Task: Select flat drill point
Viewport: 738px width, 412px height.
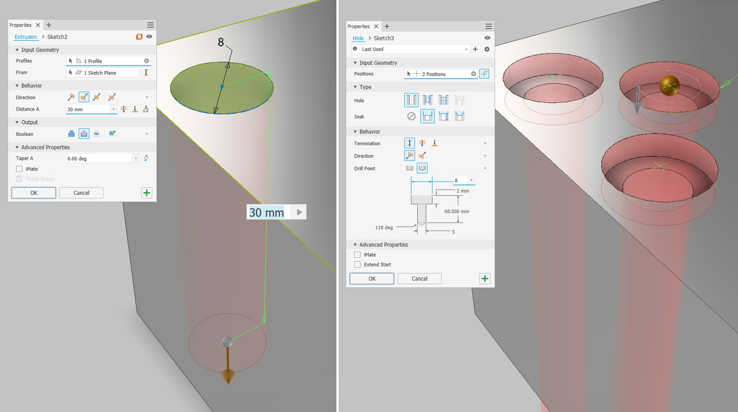Action: click(x=410, y=168)
